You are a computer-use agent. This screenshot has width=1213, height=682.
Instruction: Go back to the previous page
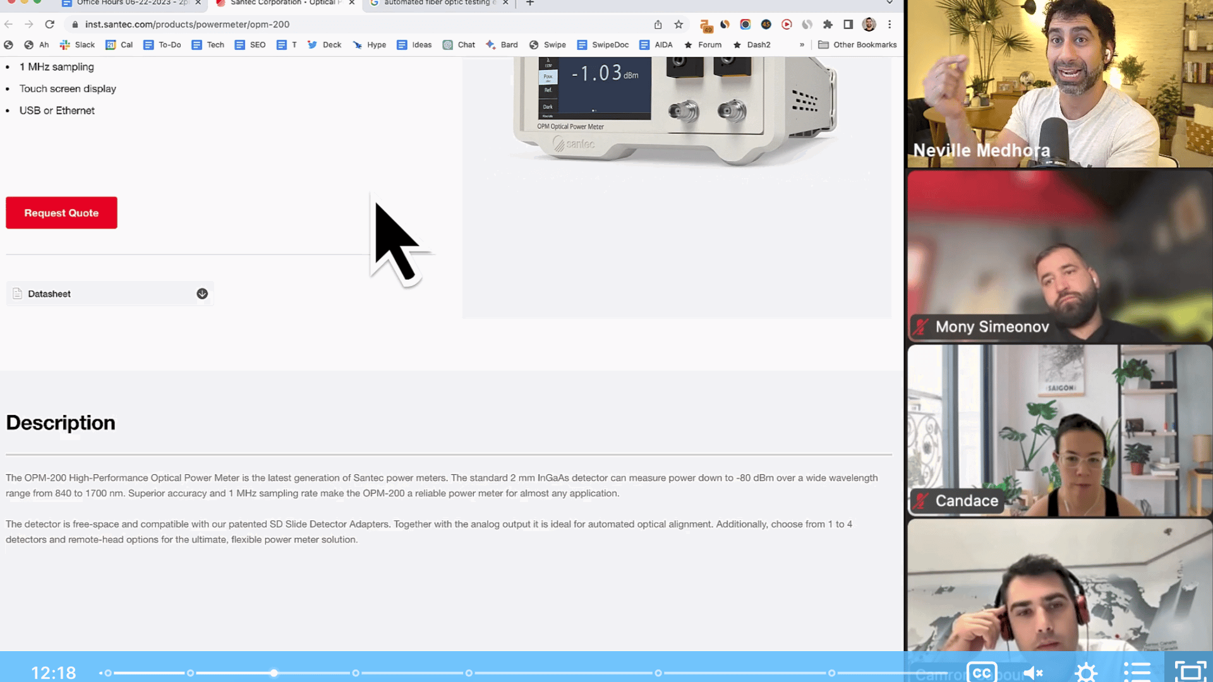point(8,24)
